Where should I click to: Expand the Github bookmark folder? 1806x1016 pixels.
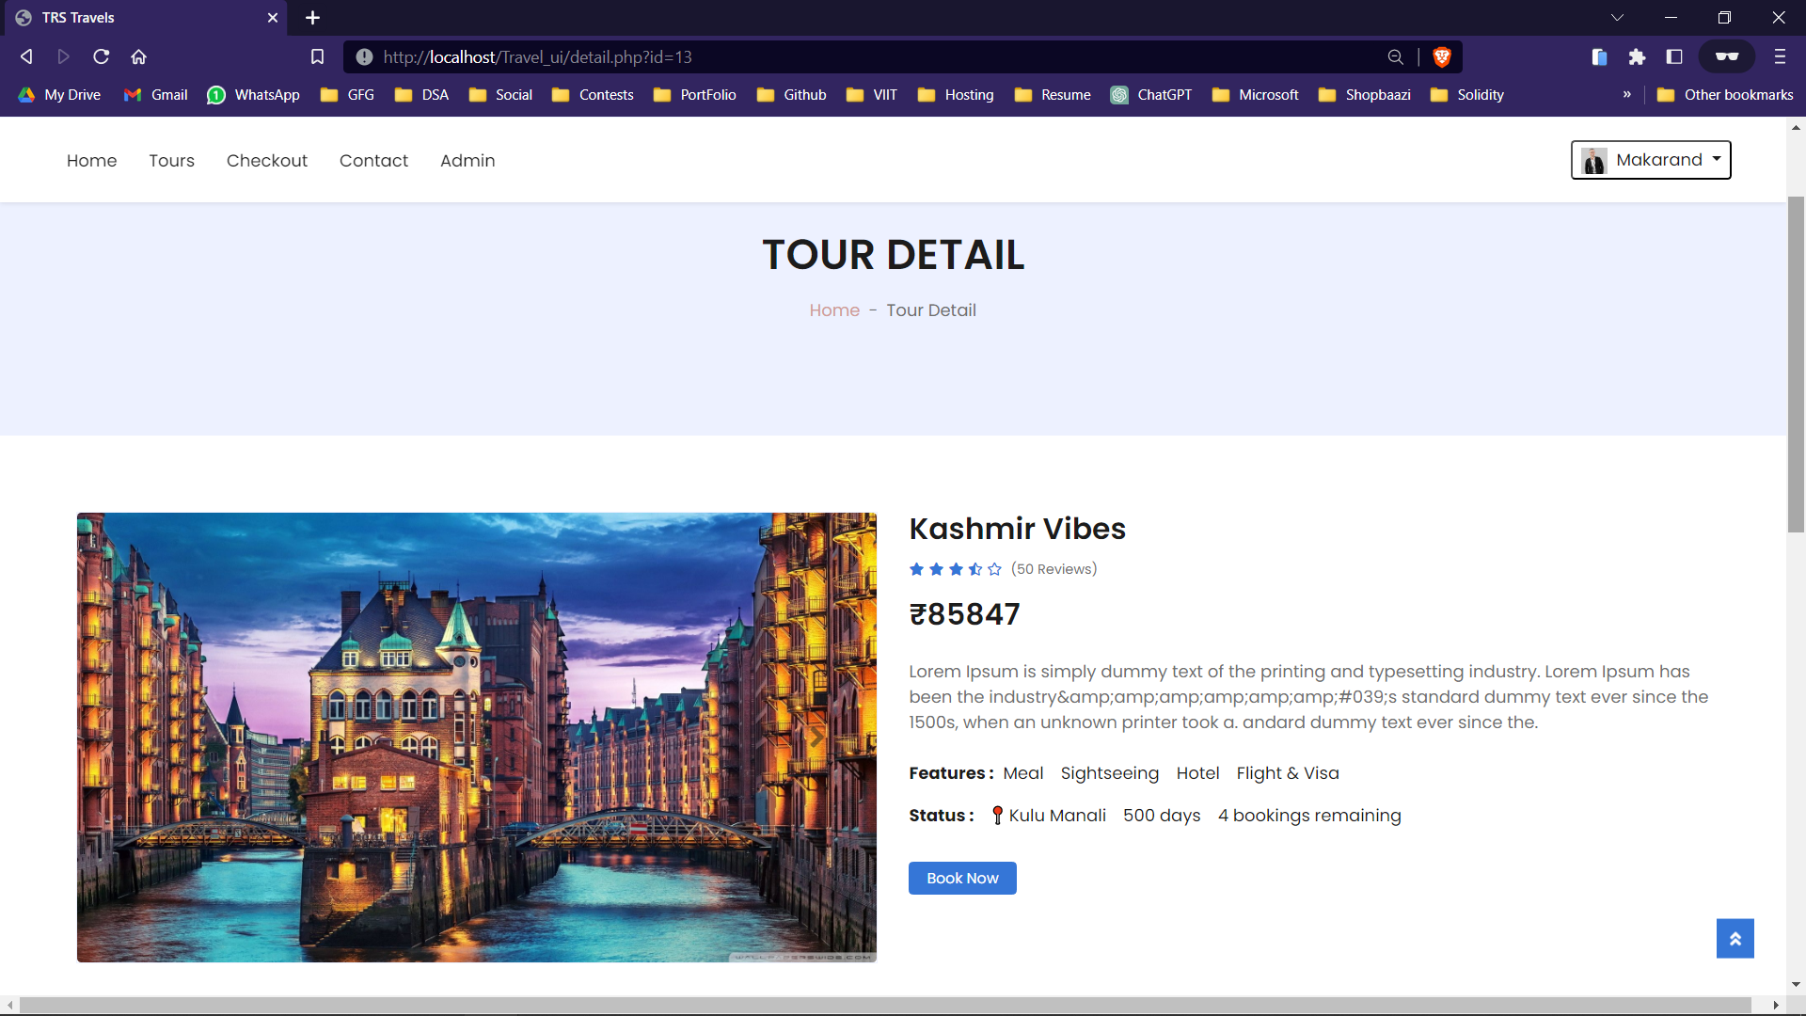point(792,95)
